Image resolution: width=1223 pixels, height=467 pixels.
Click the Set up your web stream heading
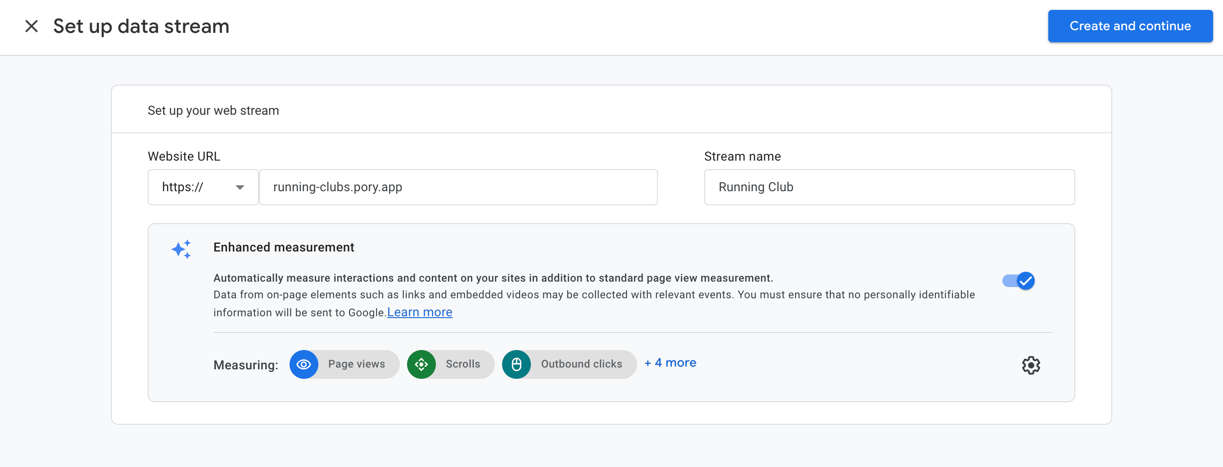tap(213, 111)
